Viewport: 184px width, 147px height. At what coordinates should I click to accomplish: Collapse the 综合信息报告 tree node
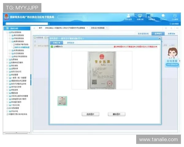point(7,32)
